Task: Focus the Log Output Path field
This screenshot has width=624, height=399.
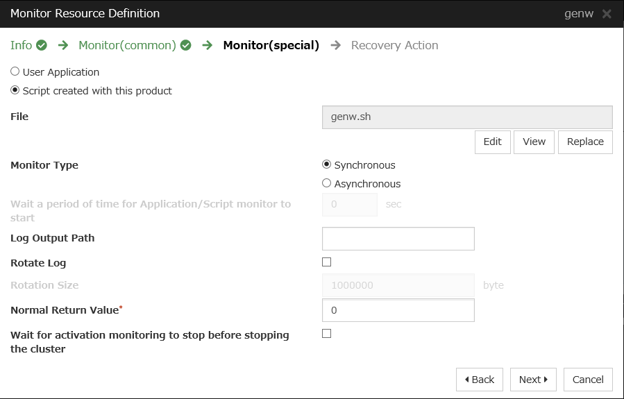Action: [x=398, y=238]
